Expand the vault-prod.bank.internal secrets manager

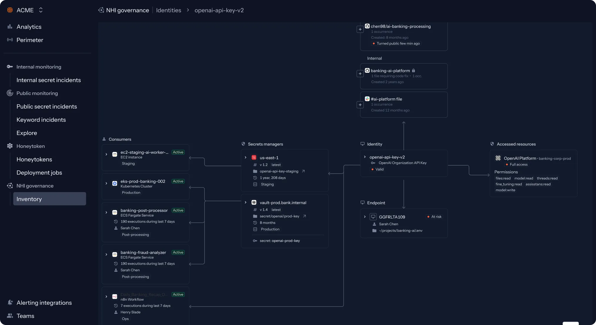pos(246,202)
